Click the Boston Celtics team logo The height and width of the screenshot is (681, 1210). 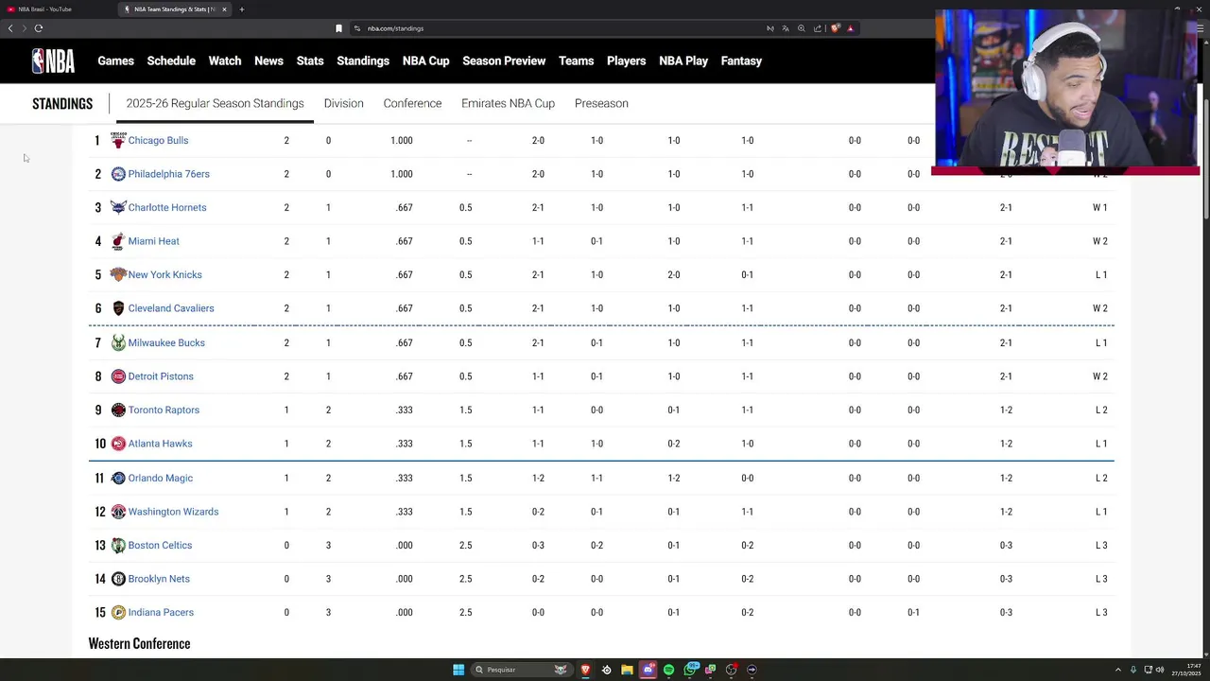(x=118, y=545)
